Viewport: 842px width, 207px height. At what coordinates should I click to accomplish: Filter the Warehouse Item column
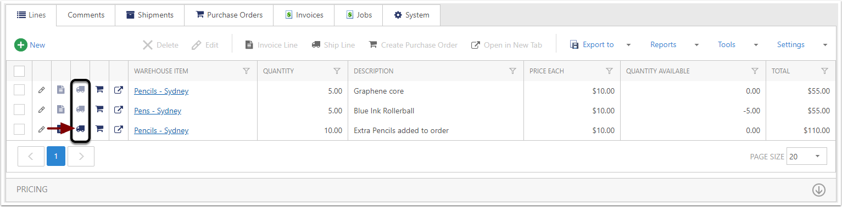point(247,71)
